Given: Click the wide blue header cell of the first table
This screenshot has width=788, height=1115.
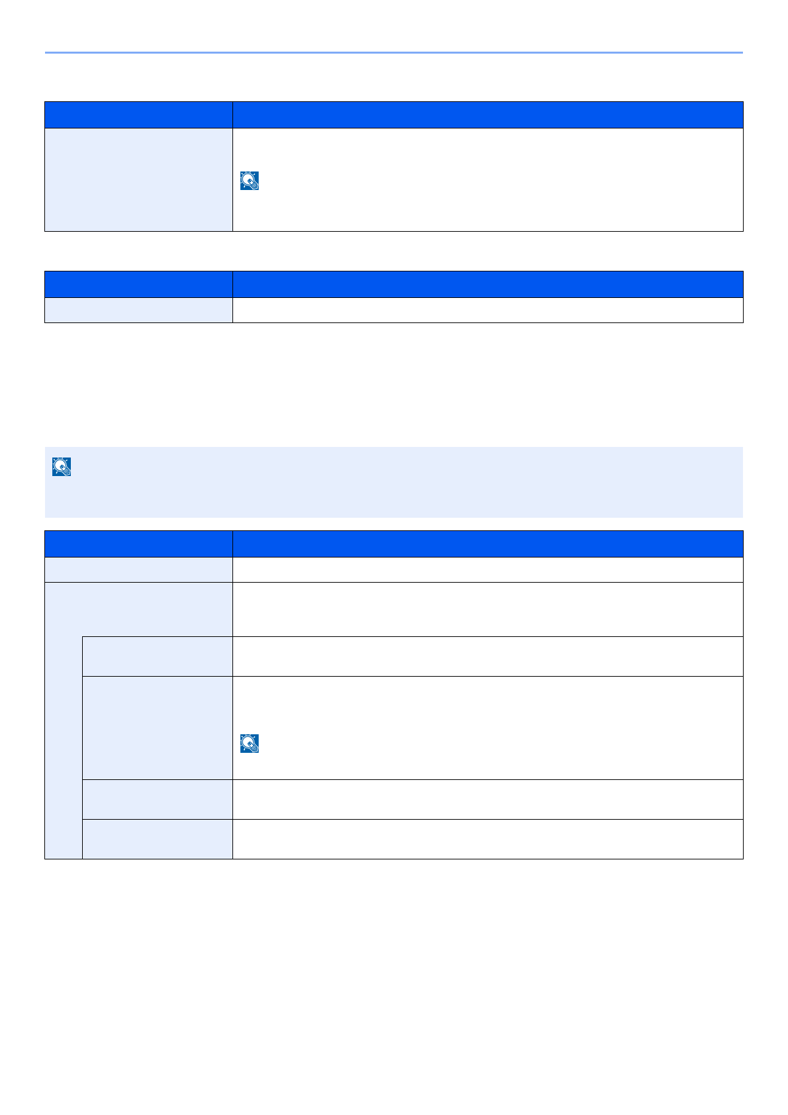Looking at the screenshot, I should 487,115.
